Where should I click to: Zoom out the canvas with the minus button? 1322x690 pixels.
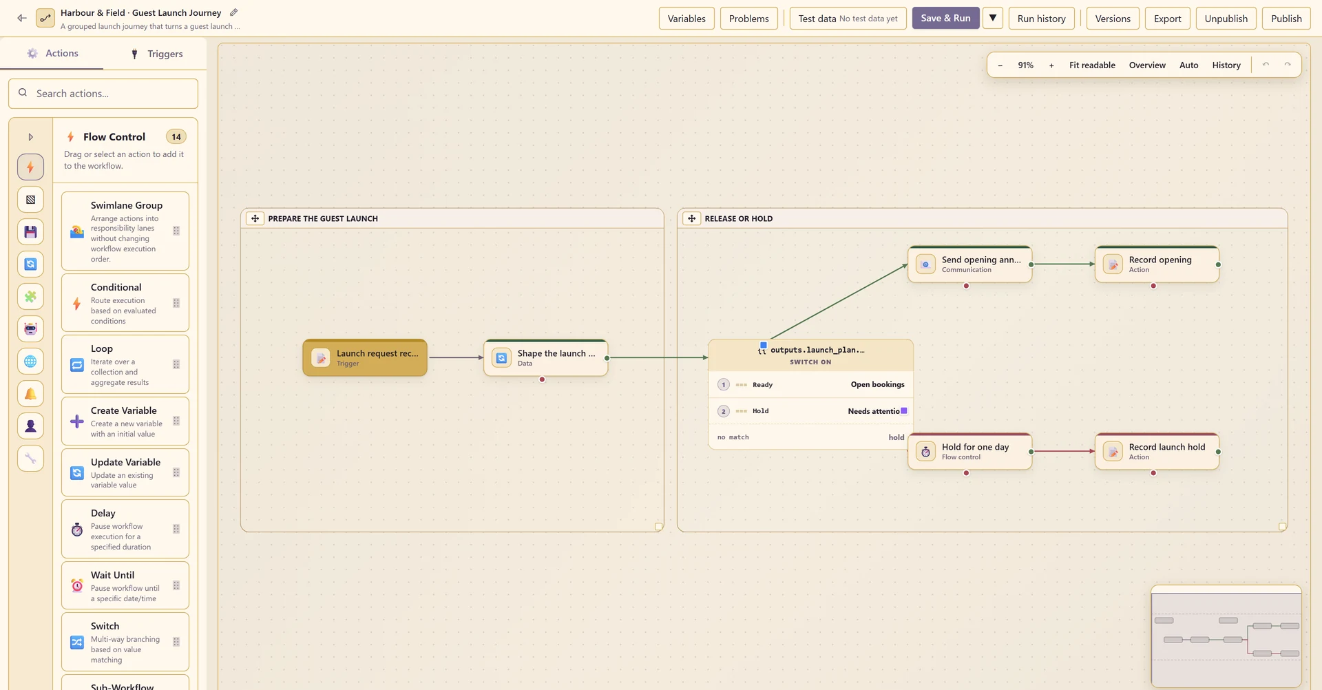(x=1000, y=65)
